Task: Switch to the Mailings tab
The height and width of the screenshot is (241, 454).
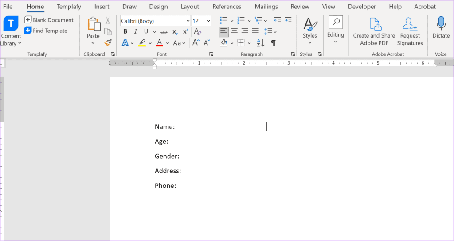Action: [x=266, y=7]
